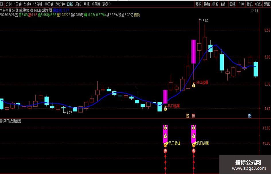Image resolution: width=271 pixels, height=174 pixels.
Task: Click the 4.84 price axis label
Action: tap(267, 109)
